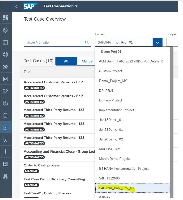Choose Demo_Project_MS from list
This screenshot has width=183, height=200.
click(x=132, y=81)
